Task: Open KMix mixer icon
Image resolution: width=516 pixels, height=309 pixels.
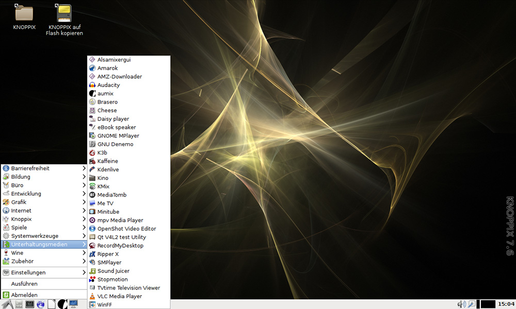Action: [x=92, y=186]
